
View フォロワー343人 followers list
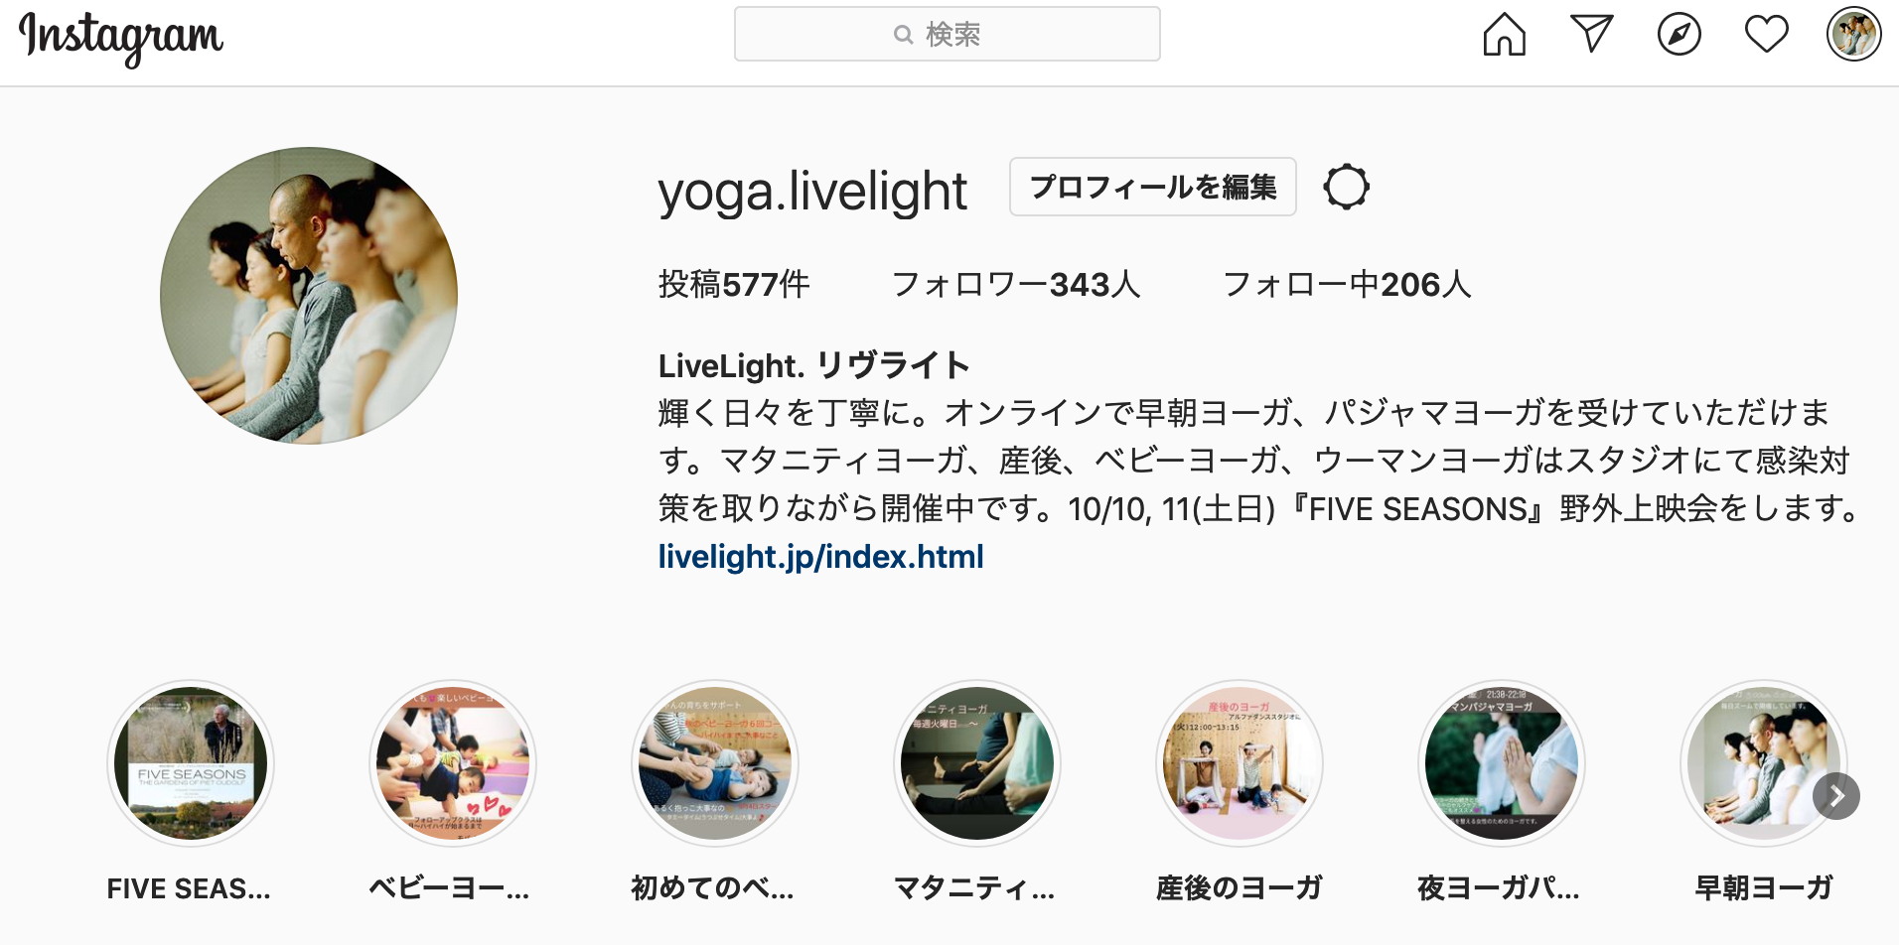1015,285
